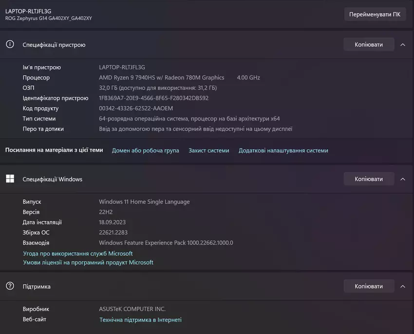Click the info icon beside Специфікації пристрою
This screenshot has width=414, height=334.
pyautogui.click(x=10, y=44)
